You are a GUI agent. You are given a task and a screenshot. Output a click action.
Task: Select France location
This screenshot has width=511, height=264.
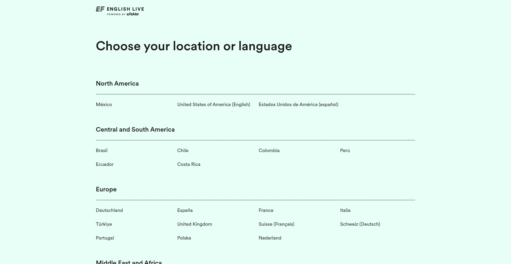tap(266, 210)
